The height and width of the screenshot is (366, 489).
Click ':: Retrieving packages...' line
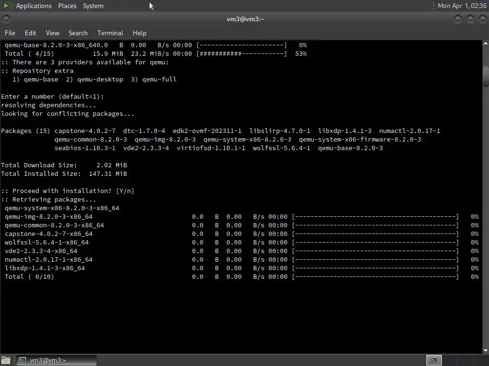(x=48, y=200)
